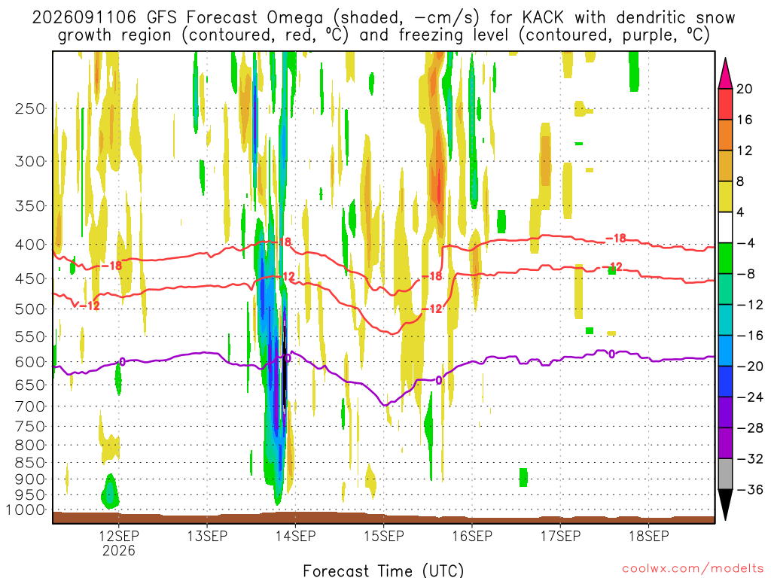Select the yellow legend swatch for 4-8
This screenshot has width=771, height=578.
pyautogui.click(x=725, y=196)
